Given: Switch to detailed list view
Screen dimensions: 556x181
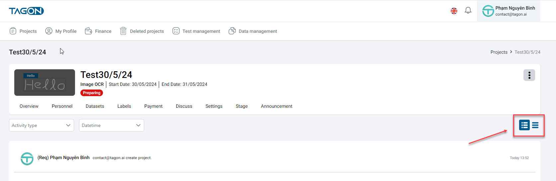Looking at the screenshot, I should [524, 125].
